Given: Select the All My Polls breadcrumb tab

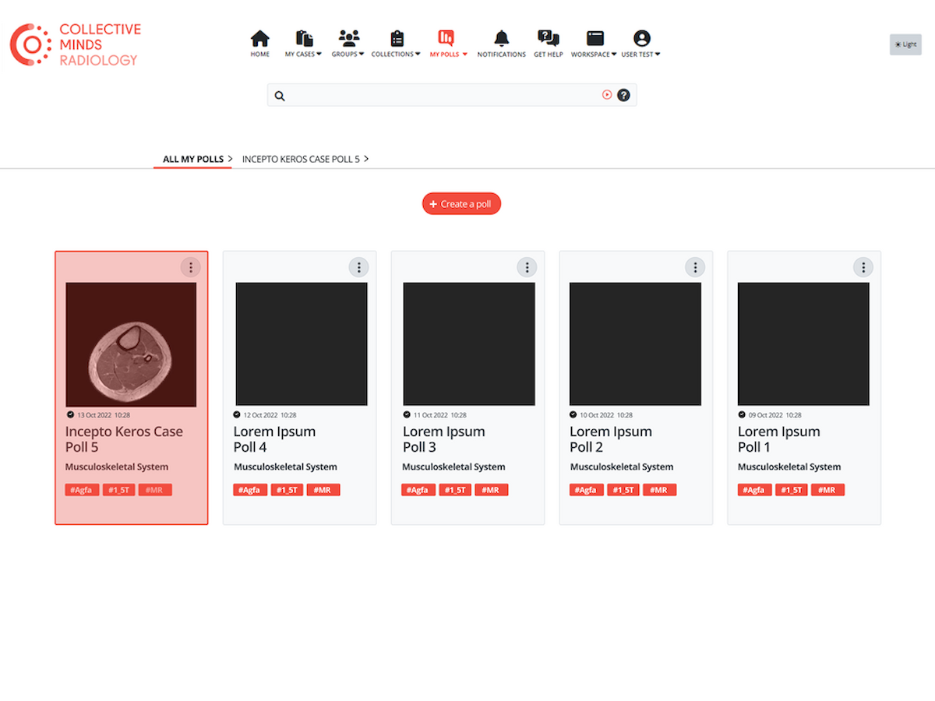Looking at the screenshot, I should tap(193, 159).
